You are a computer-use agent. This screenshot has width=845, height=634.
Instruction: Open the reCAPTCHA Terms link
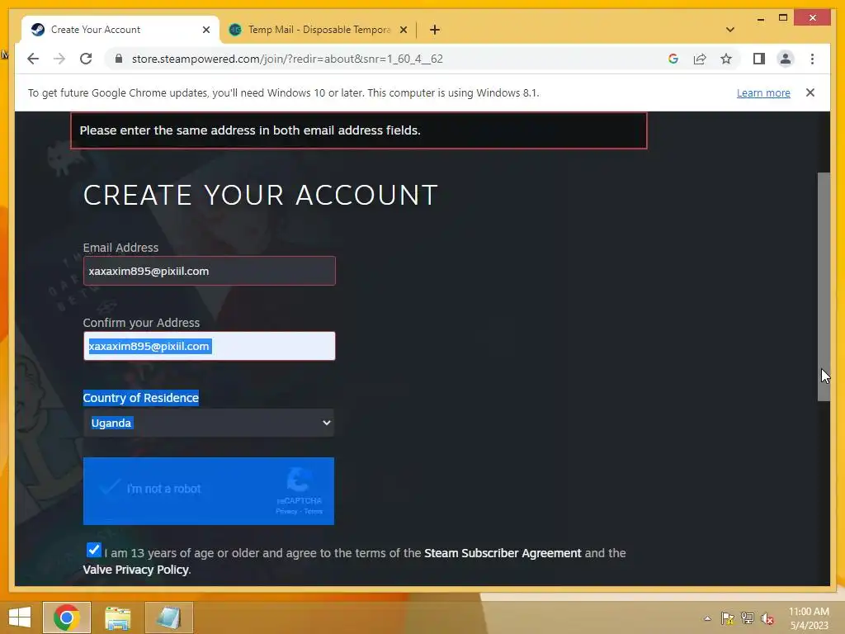click(314, 512)
